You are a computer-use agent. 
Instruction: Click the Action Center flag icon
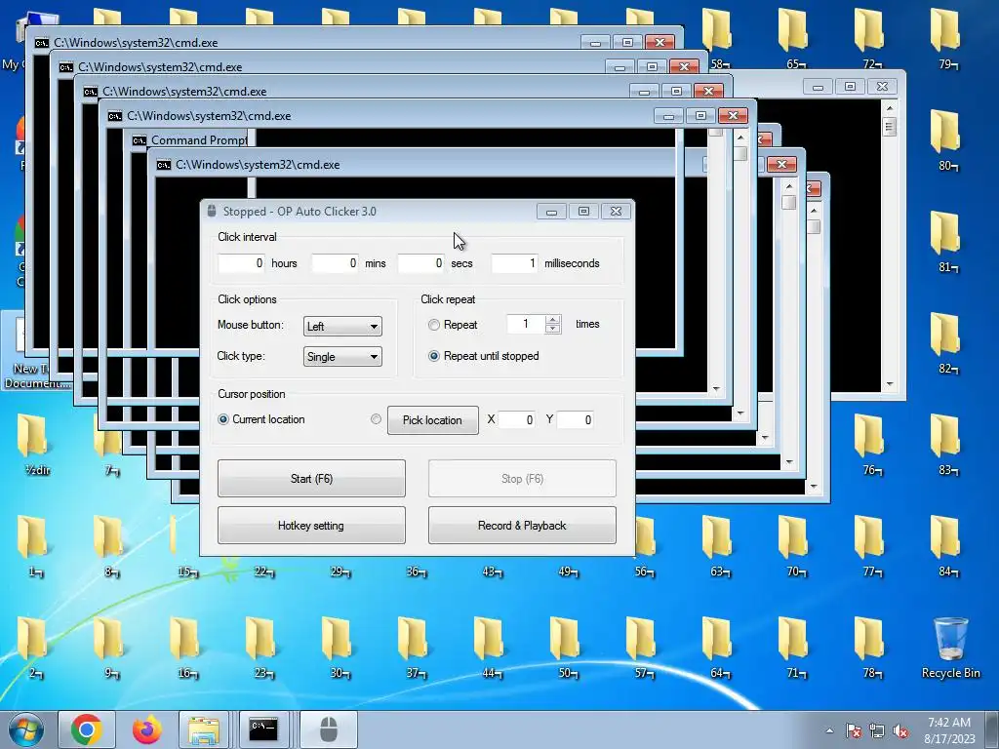[854, 730]
